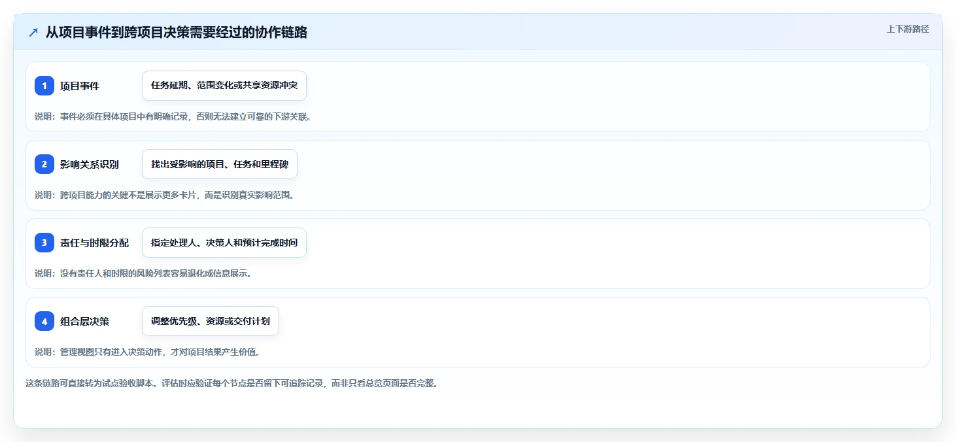The width and height of the screenshot is (956, 442).
Task: Click the 责任与时限分配 step title
Action: (x=94, y=243)
